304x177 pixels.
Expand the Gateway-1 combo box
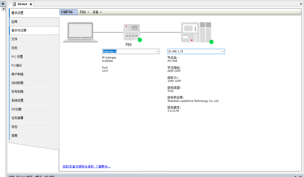(x=157, y=51)
